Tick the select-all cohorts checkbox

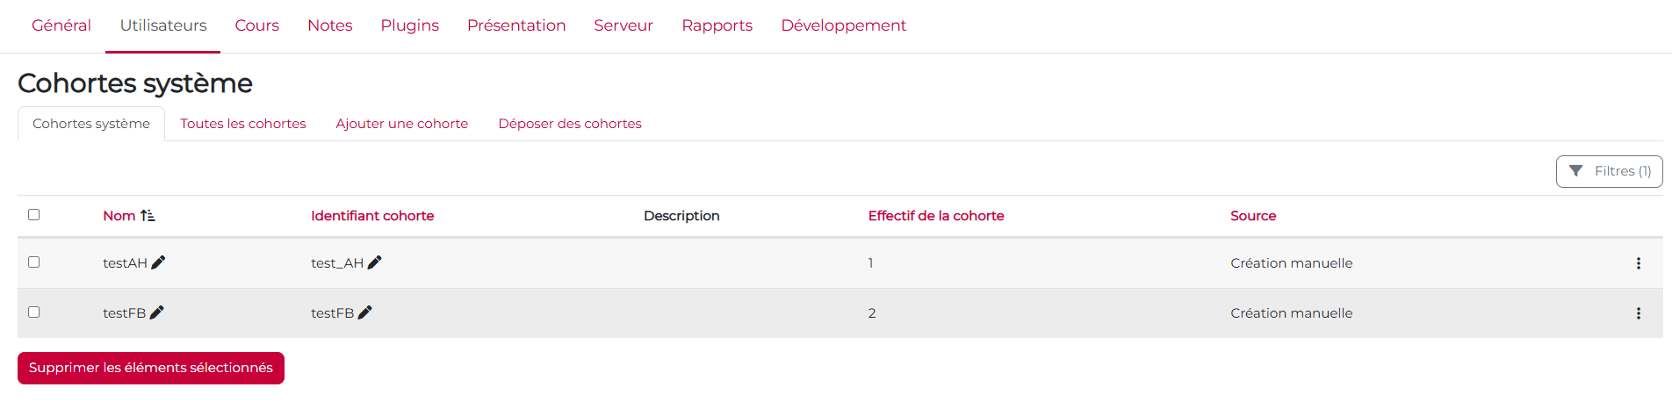34,215
